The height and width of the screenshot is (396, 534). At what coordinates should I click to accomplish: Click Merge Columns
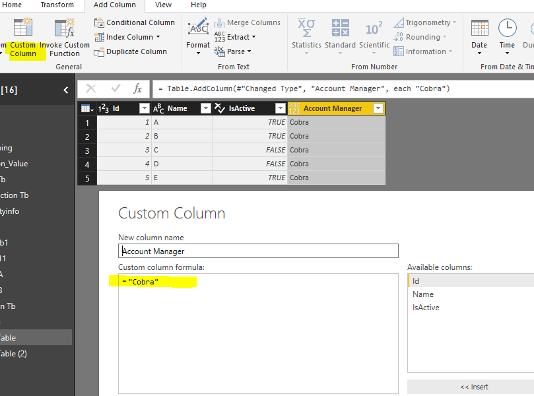point(248,22)
